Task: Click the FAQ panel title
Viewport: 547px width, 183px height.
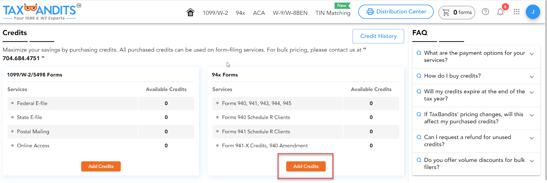Action: coord(420,33)
